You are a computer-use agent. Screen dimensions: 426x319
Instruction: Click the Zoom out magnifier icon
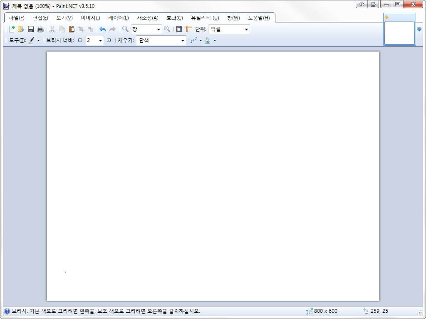point(125,29)
